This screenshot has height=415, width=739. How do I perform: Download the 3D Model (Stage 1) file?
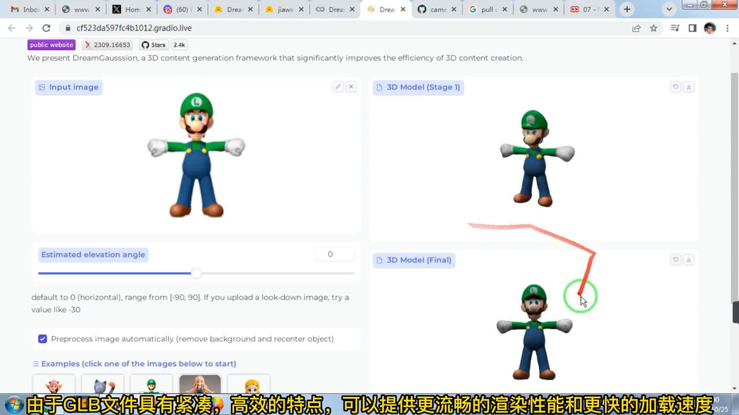(689, 86)
